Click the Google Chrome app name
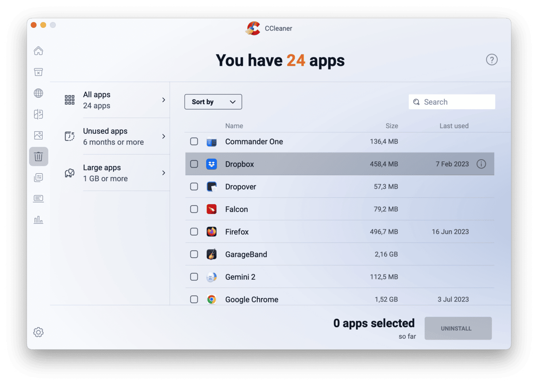This screenshot has width=538, height=385. click(x=252, y=299)
